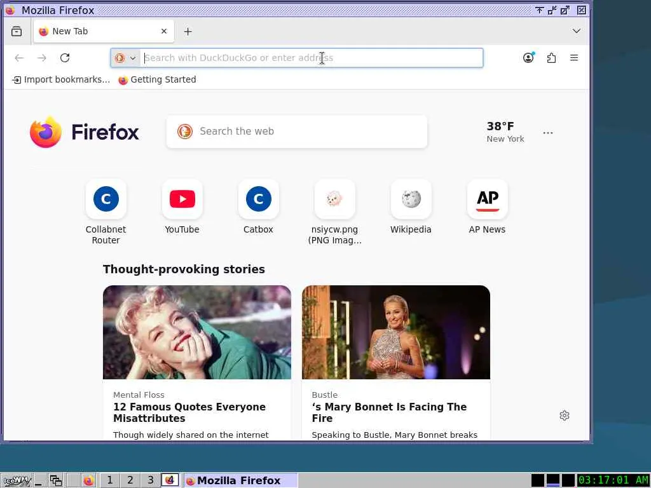Click the 'Bustle' source label
The height and width of the screenshot is (488, 651).
click(x=325, y=395)
